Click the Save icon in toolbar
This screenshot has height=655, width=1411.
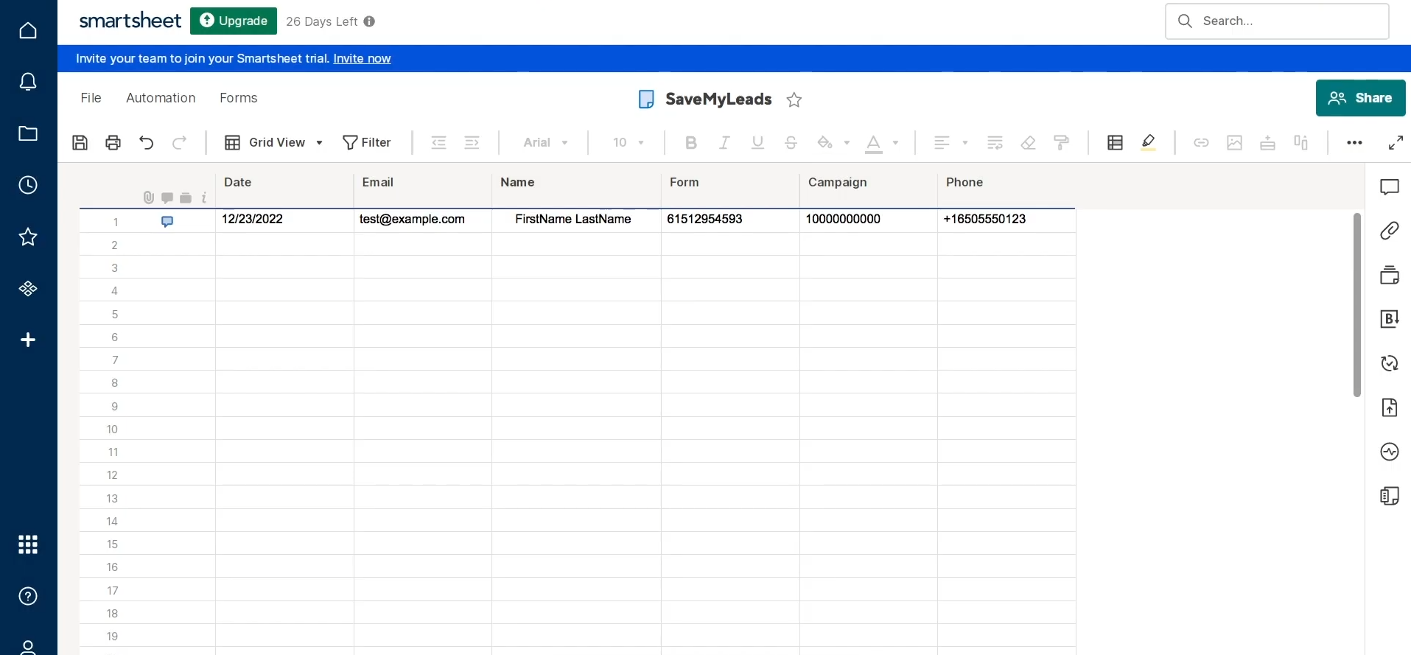pyautogui.click(x=80, y=142)
